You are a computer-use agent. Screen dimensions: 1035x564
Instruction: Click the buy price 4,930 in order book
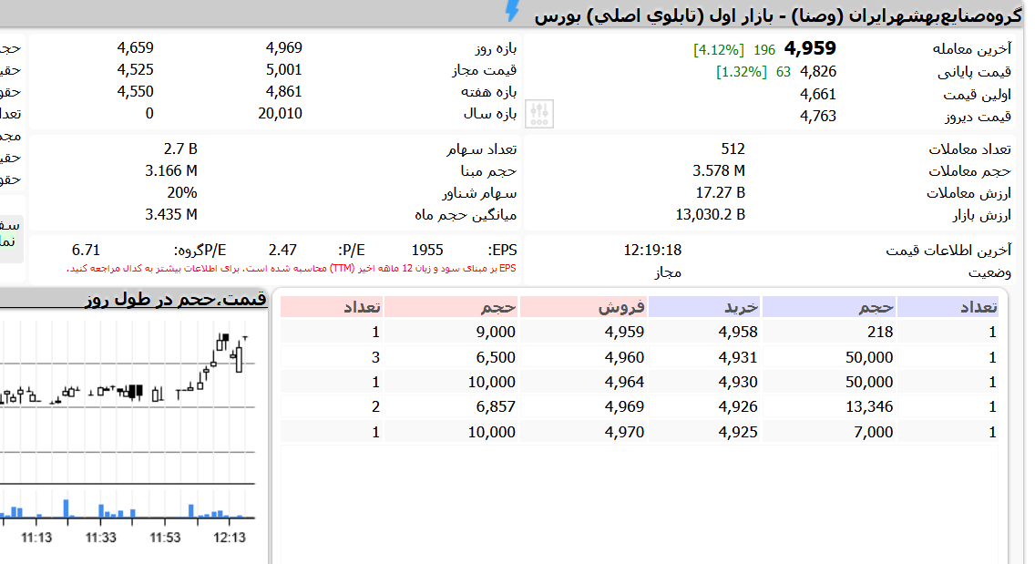coord(738,382)
